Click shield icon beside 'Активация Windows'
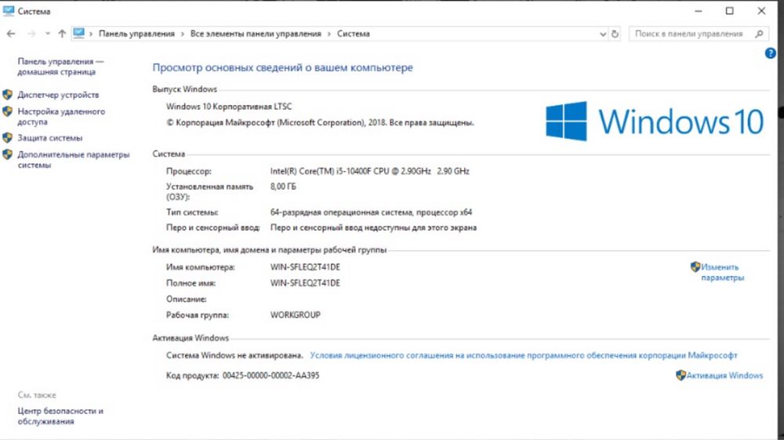 (x=681, y=375)
